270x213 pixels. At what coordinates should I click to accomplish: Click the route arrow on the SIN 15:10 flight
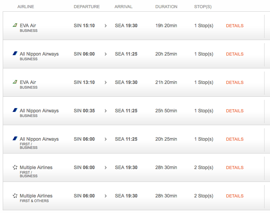(x=105, y=26)
